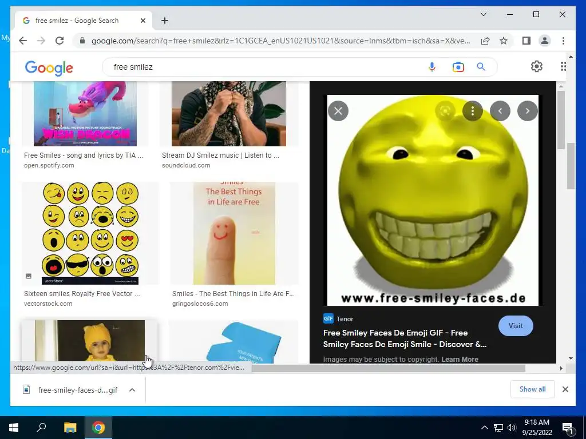Click Show all downloads
This screenshot has width=586, height=439.
click(x=533, y=389)
